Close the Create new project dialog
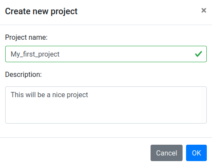The width and height of the screenshot is (212, 165). 204,10
